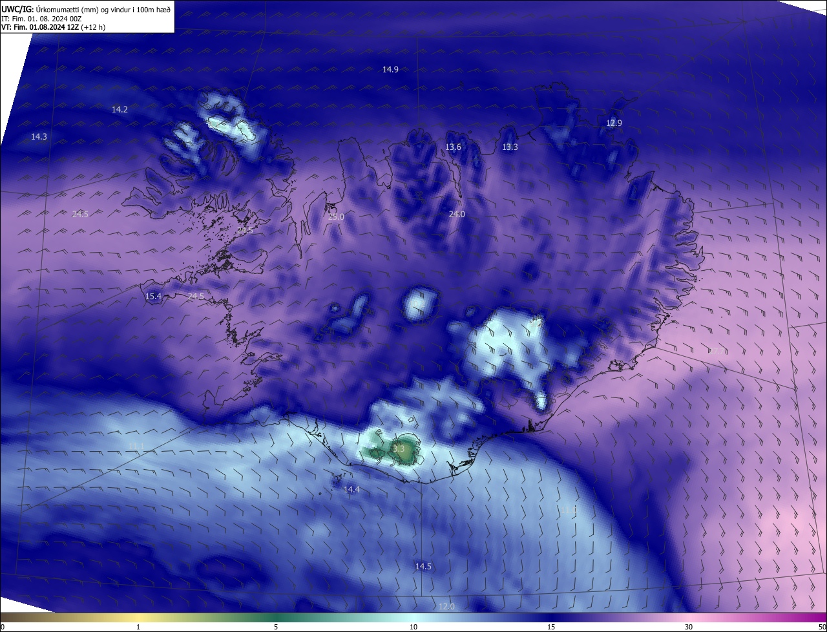Click the 30 tick on the legend

click(689, 627)
